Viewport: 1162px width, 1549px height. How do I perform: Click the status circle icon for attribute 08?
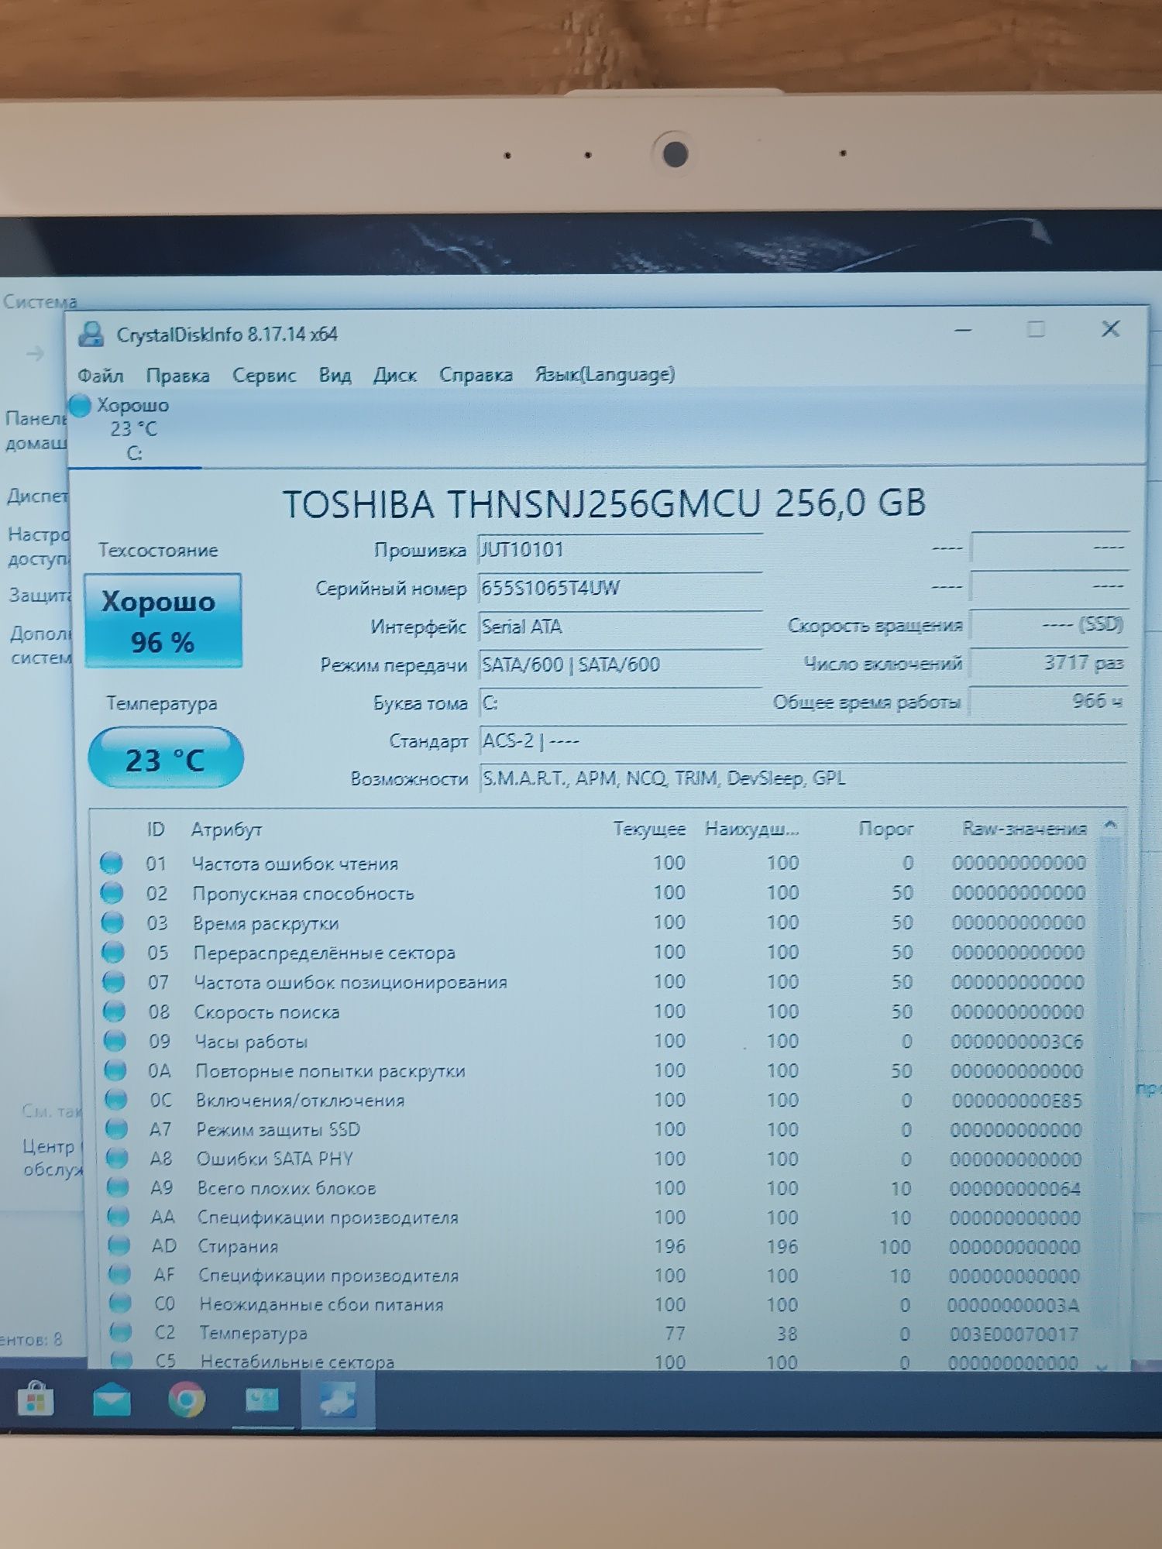tap(114, 1011)
